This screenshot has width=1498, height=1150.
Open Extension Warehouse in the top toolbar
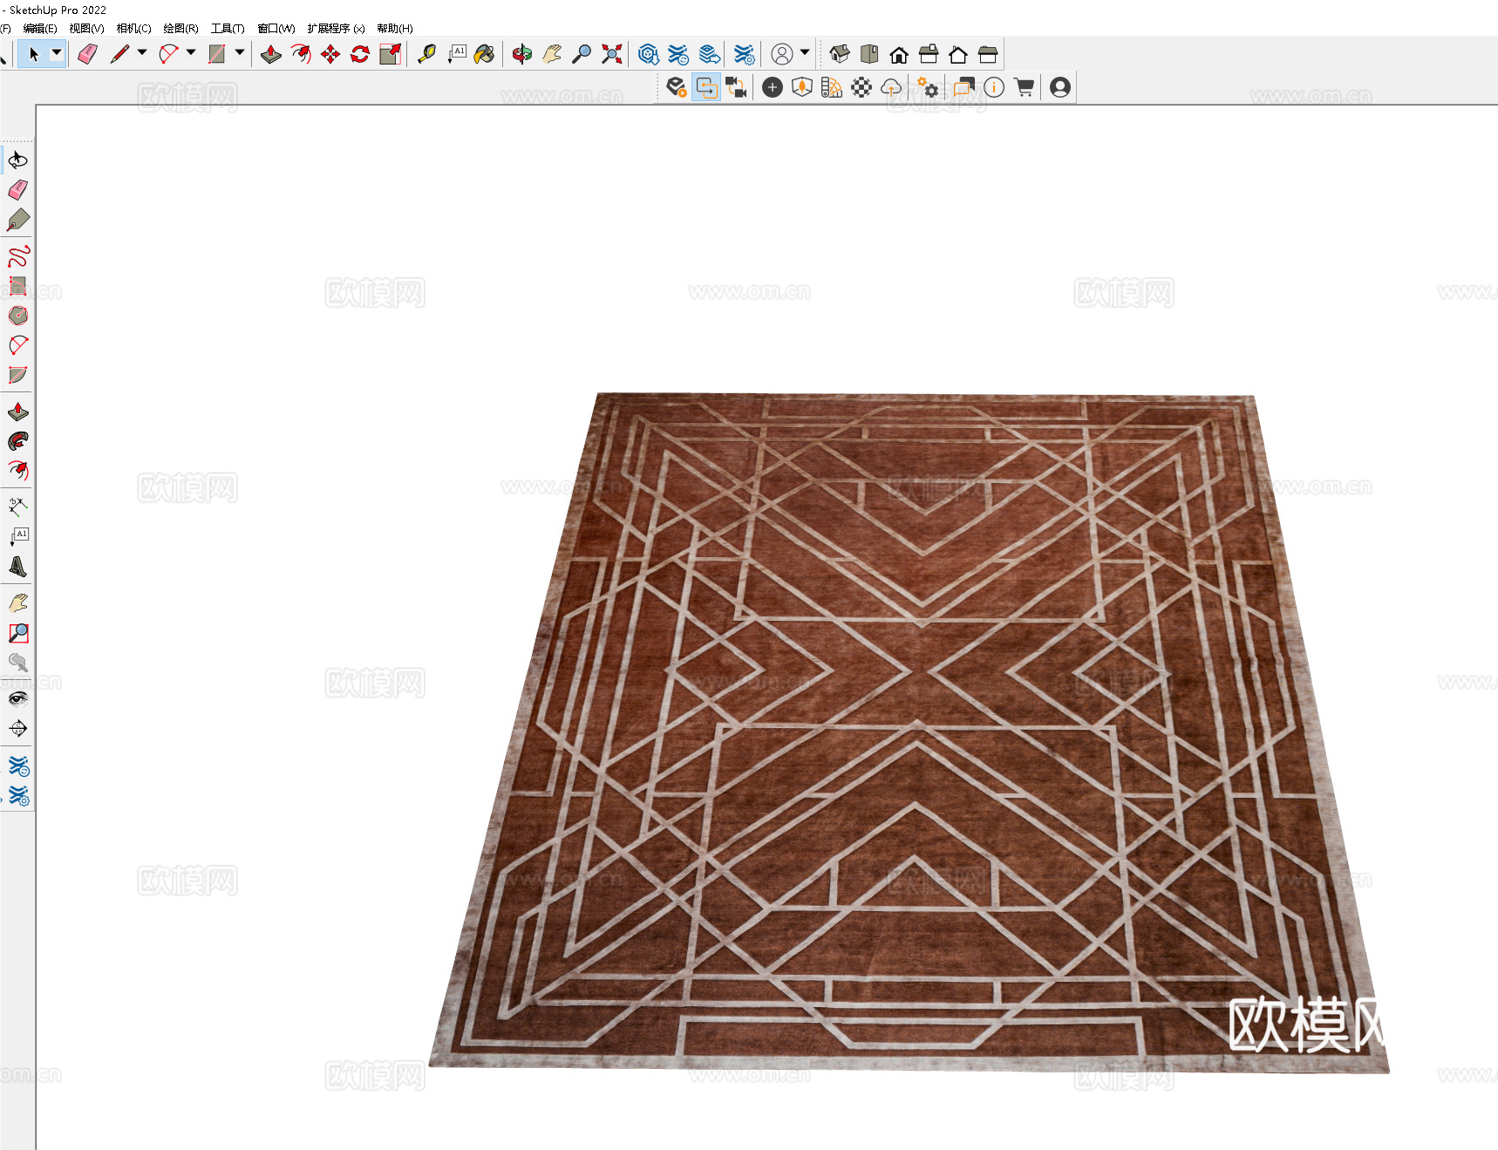click(x=678, y=54)
